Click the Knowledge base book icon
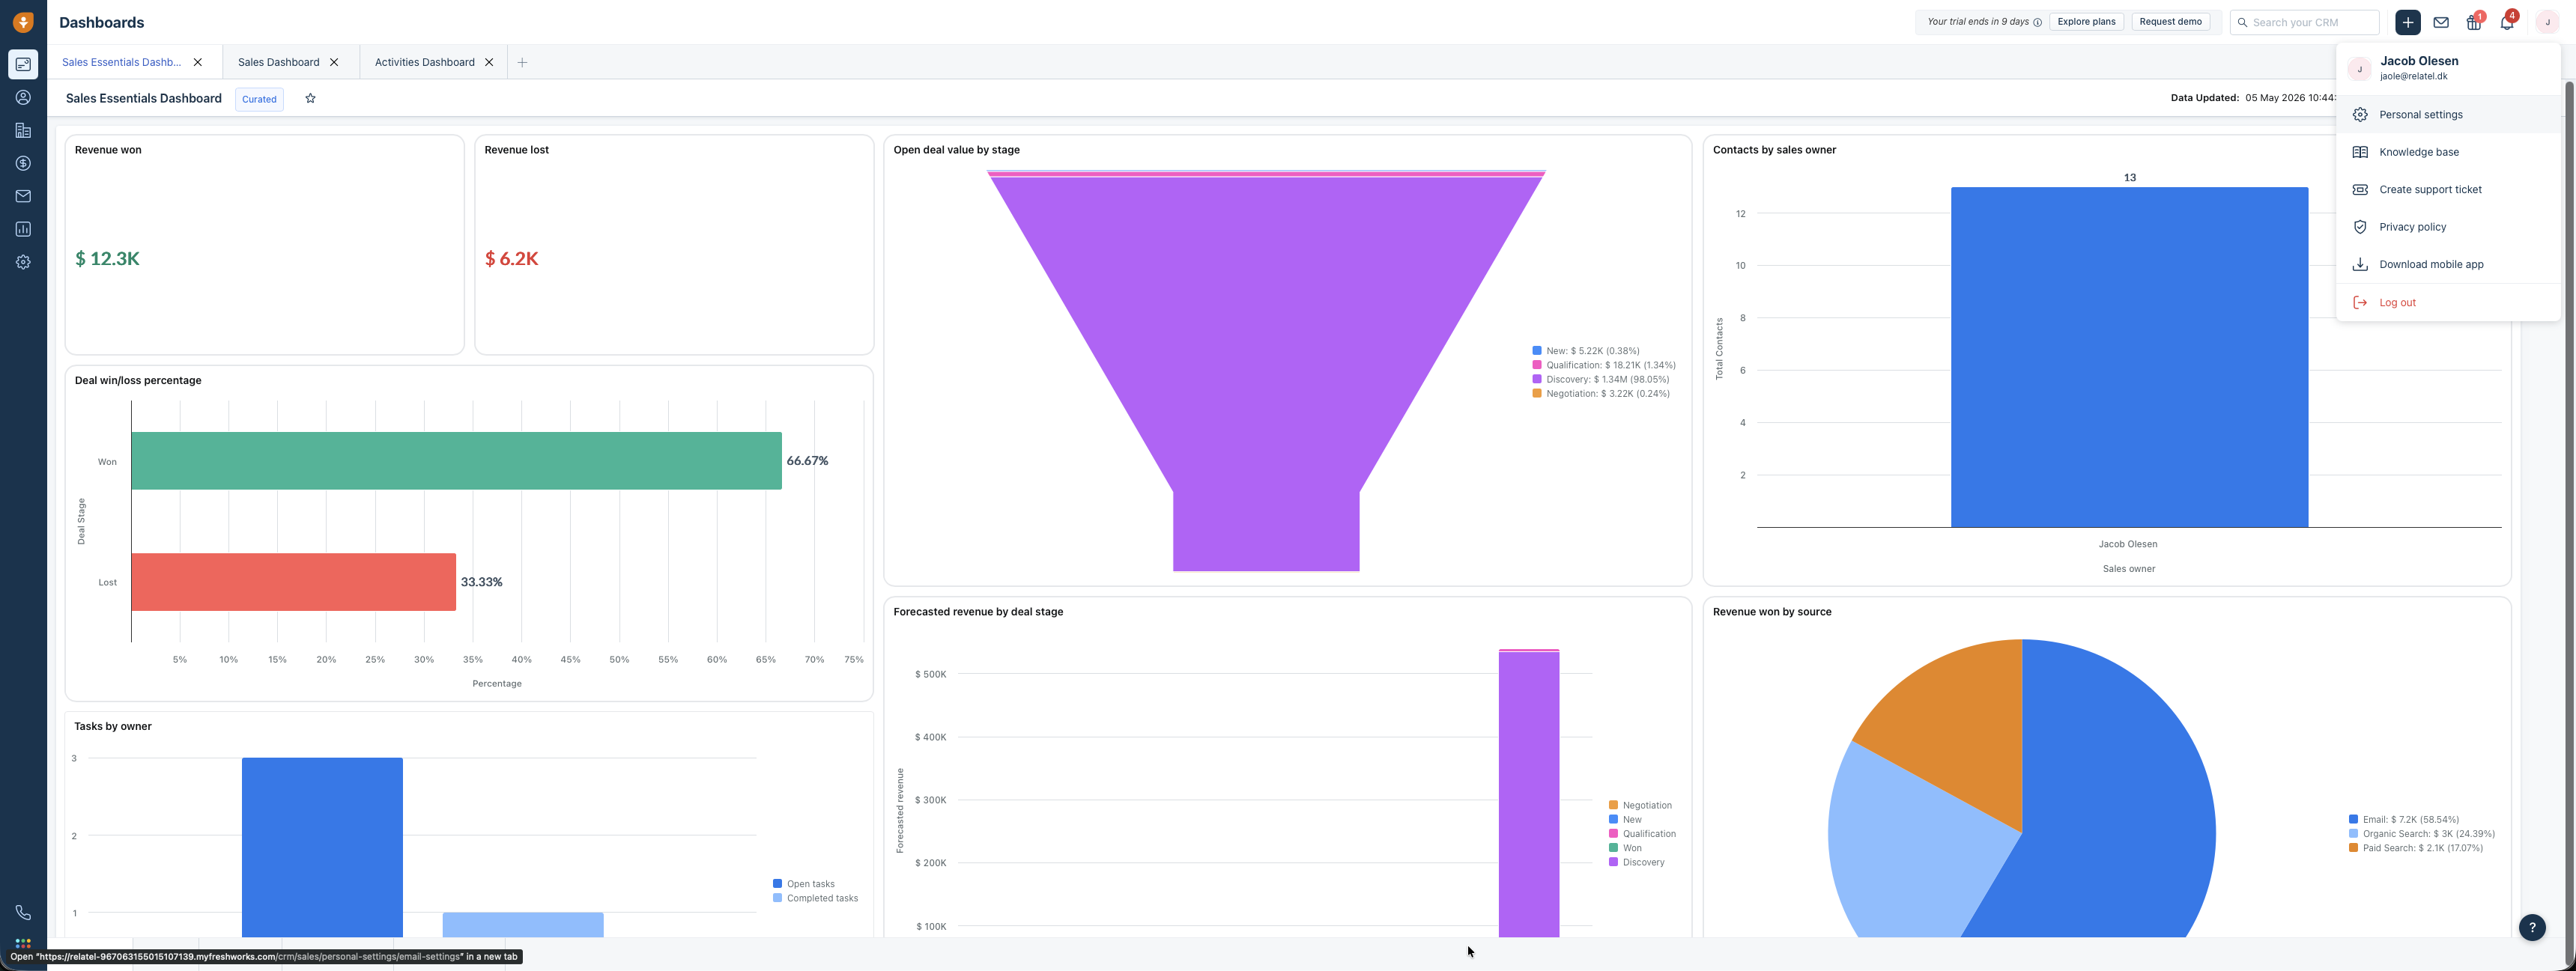This screenshot has height=971, width=2576. tap(2360, 153)
